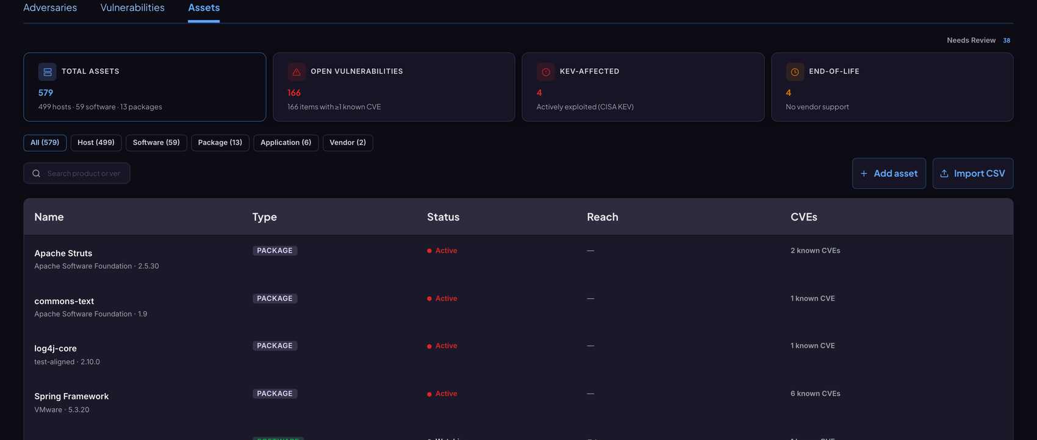Click Active status text of Apache Struts

(447, 250)
